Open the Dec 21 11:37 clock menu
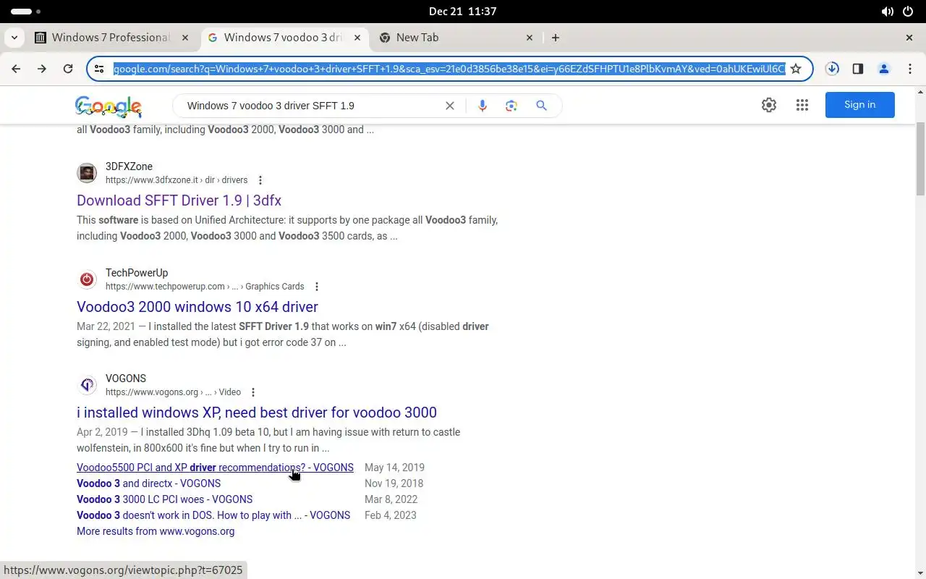Image resolution: width=926 pixels, height=579 pixels. pyautogui.click(x=462, y=12)
